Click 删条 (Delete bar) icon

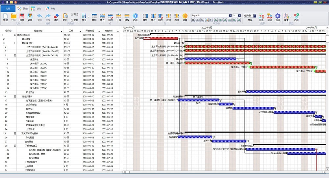click(261, 17)
